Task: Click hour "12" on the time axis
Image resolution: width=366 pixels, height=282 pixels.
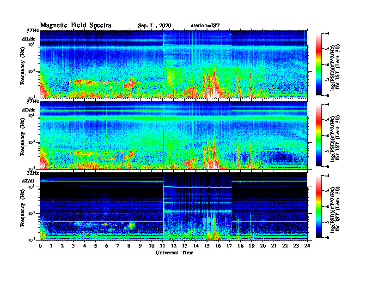Action: coord(174,246)
